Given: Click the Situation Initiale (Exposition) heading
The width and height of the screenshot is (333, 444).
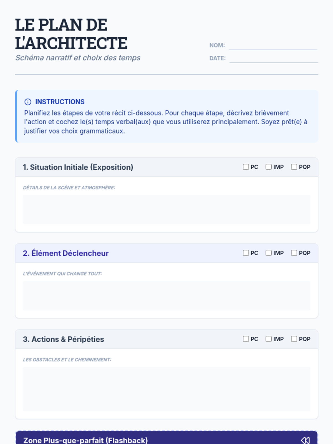Looking at the screenshot, I should coord(78,167).
